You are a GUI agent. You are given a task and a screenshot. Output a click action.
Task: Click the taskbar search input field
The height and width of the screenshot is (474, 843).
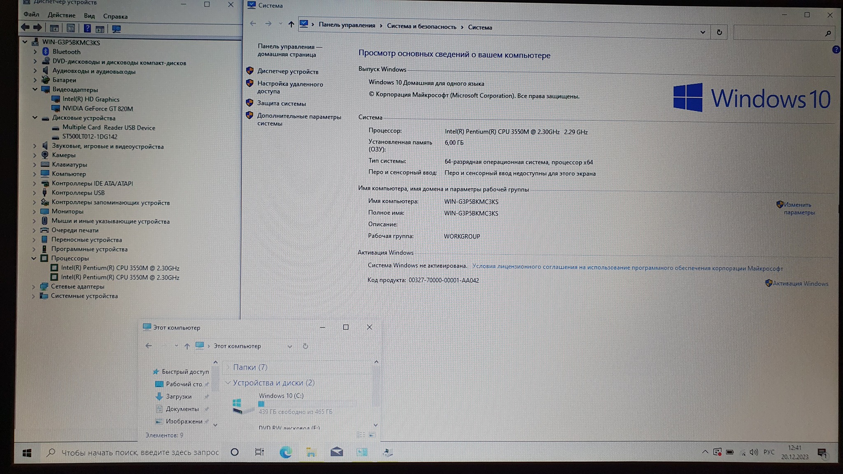tap(140, 452)
